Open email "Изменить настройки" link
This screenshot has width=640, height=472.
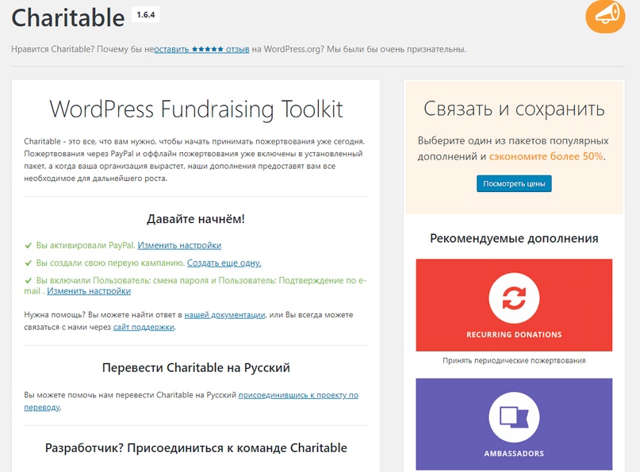(89, 291)
